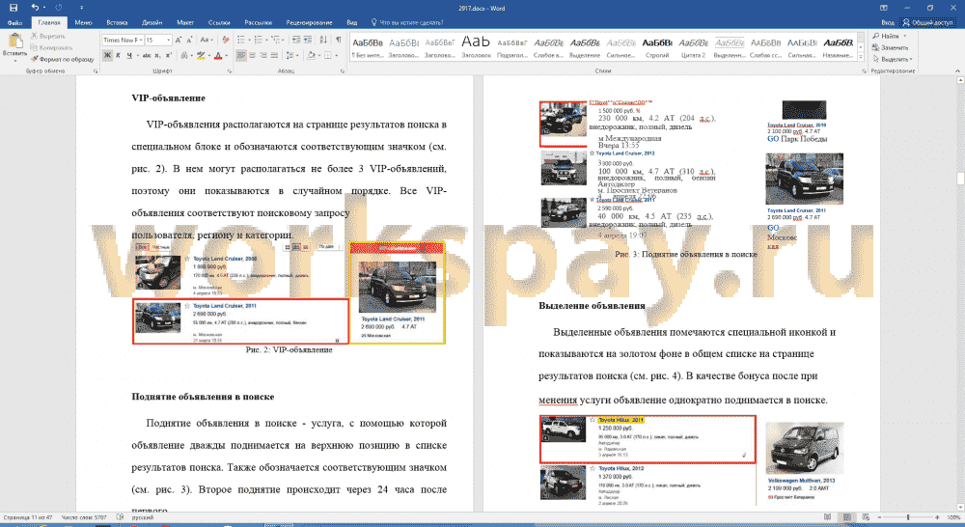The width and height of the screenshot is (965, 527).
Task: Open the font size dropdown
Action: pyautogui.click(x=169, y=40)
